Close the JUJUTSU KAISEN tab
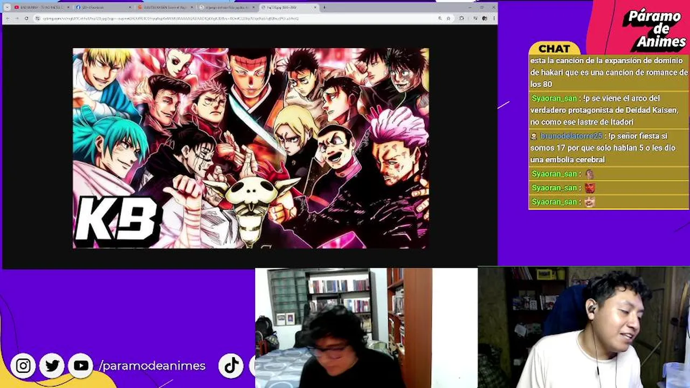Viewport: 690px width, 388px height. coord(191,8)
